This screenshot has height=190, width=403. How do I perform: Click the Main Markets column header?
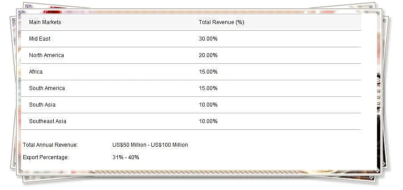point(45,22)
